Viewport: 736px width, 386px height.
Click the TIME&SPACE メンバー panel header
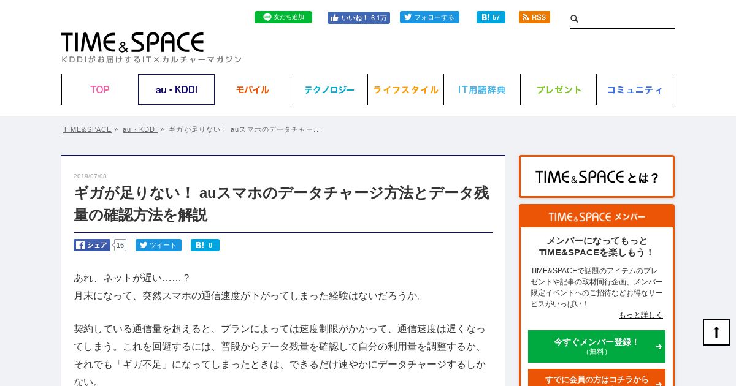tap(597, 216)
